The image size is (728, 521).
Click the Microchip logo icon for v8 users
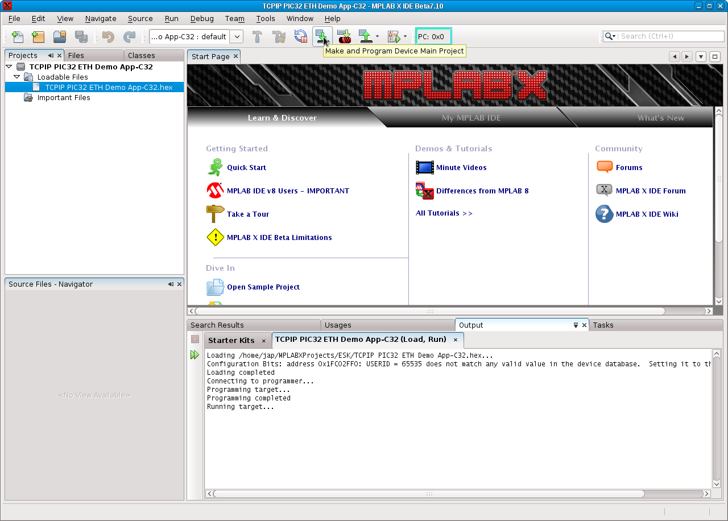pyautogui.click(x=215, y=191)
